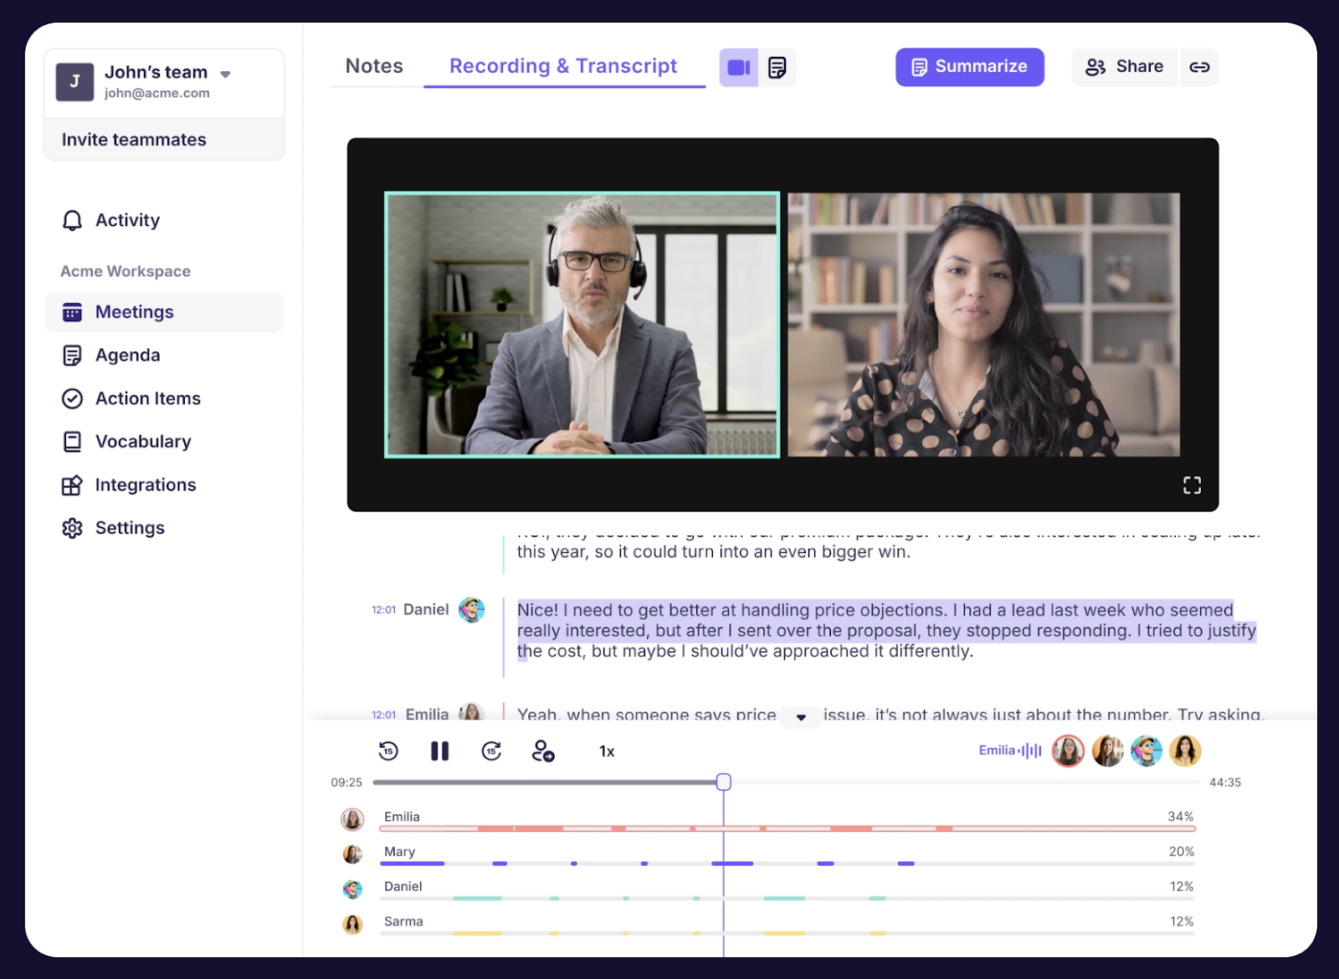
Task: Click the Acme Workspace heading
Action: [126, 271]
